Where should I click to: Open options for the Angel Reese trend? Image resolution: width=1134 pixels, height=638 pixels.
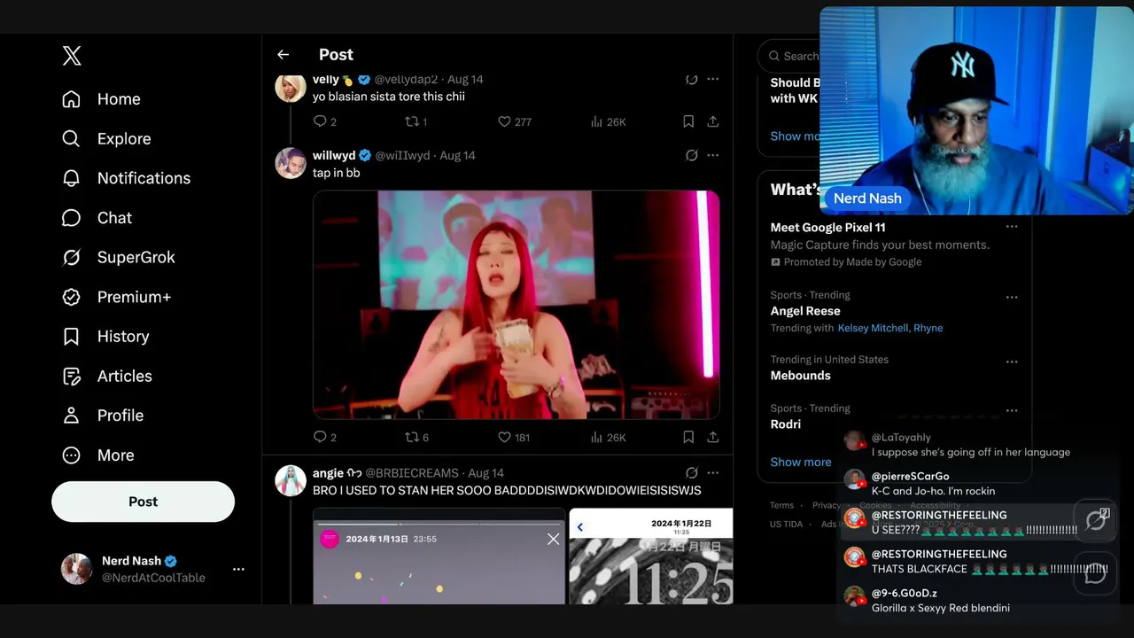click(1012, 297)
